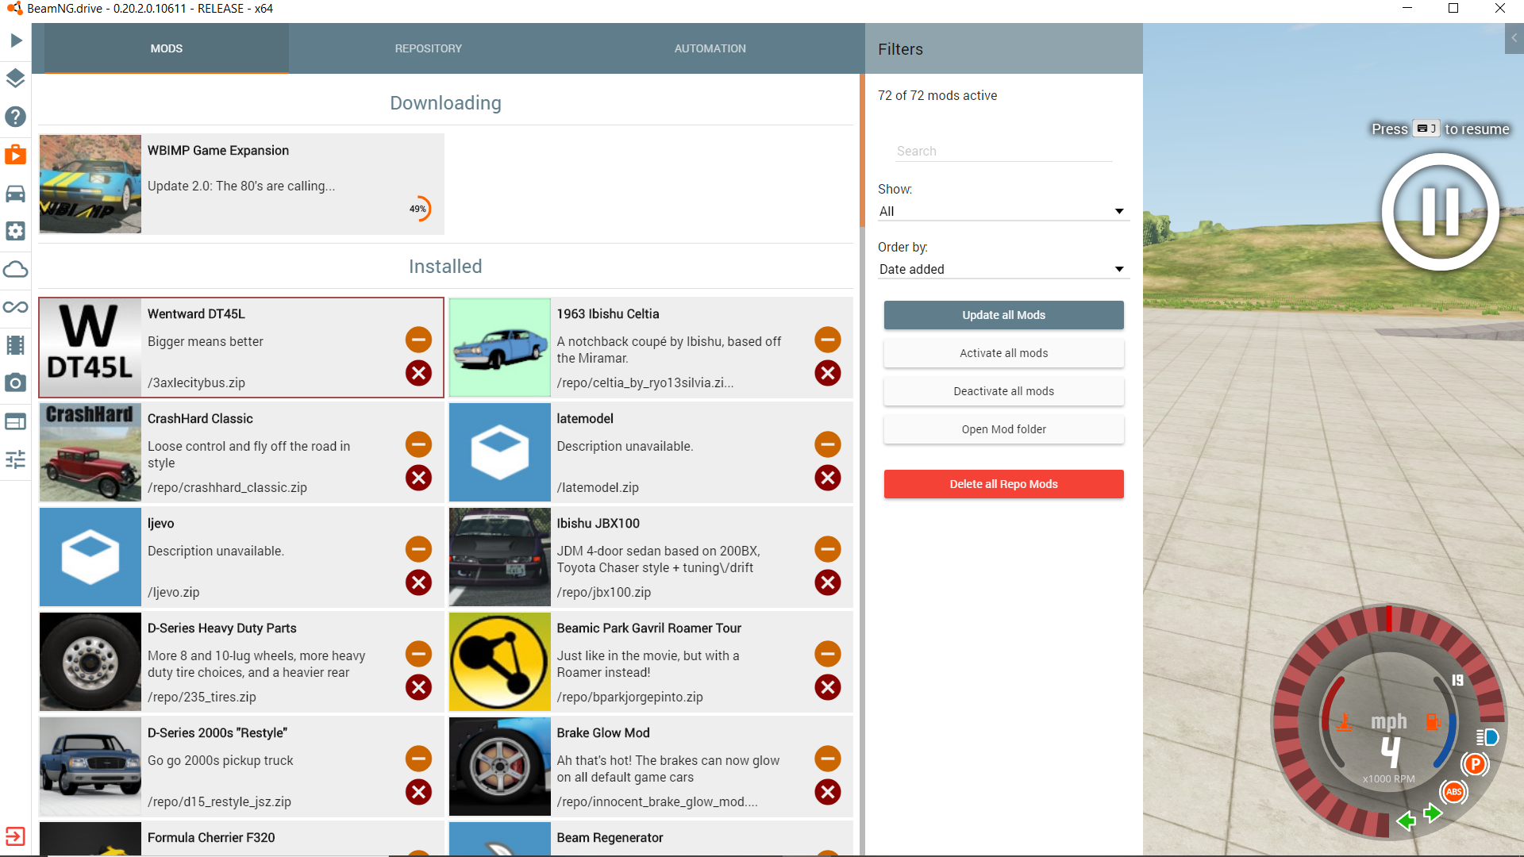Click the play icon in left sidebar
The width and height of the screenshot is (1524, 857).
tap(16, 40)
